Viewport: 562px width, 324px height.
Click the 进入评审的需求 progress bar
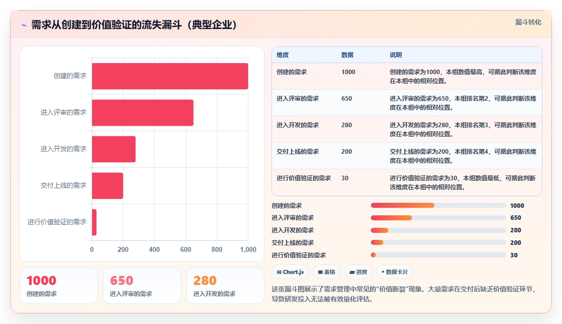tap(439, 218)
